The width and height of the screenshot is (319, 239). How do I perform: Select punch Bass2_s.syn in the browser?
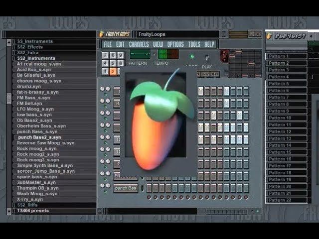(x=54, y=137)
